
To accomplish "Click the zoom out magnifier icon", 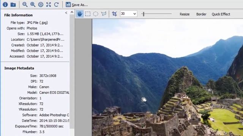I will (25, 5).
